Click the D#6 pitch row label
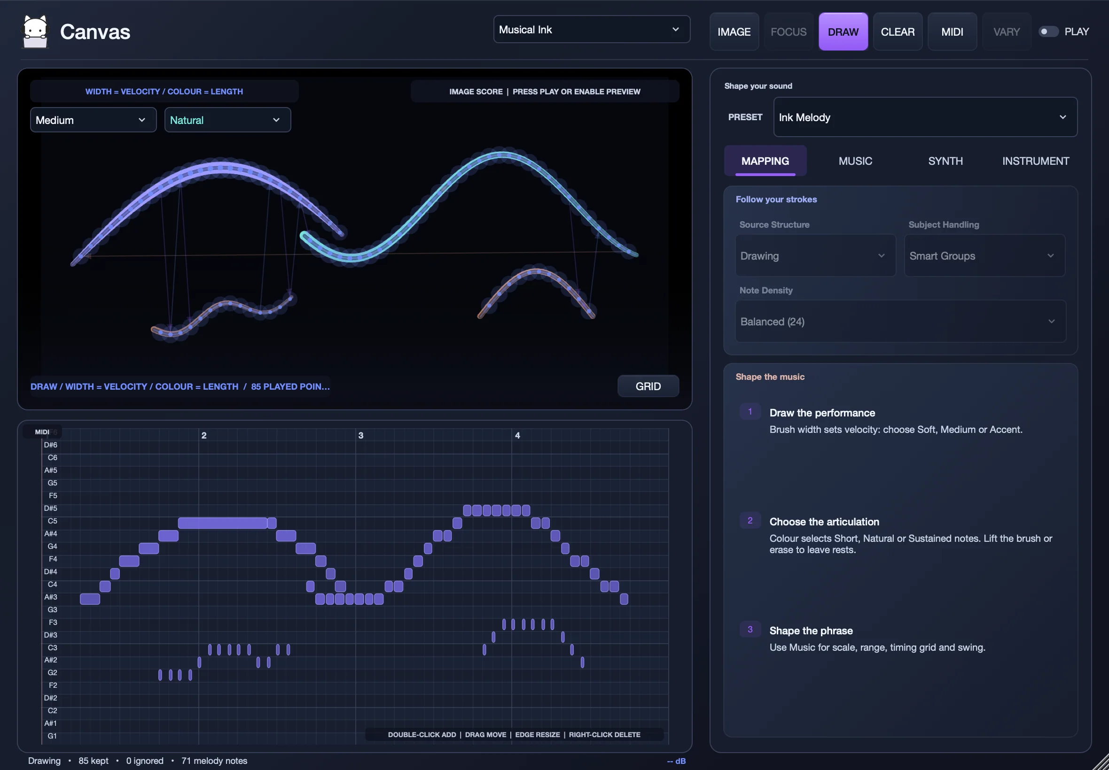This screenshot has width=1109, height=770. (50, 445)
